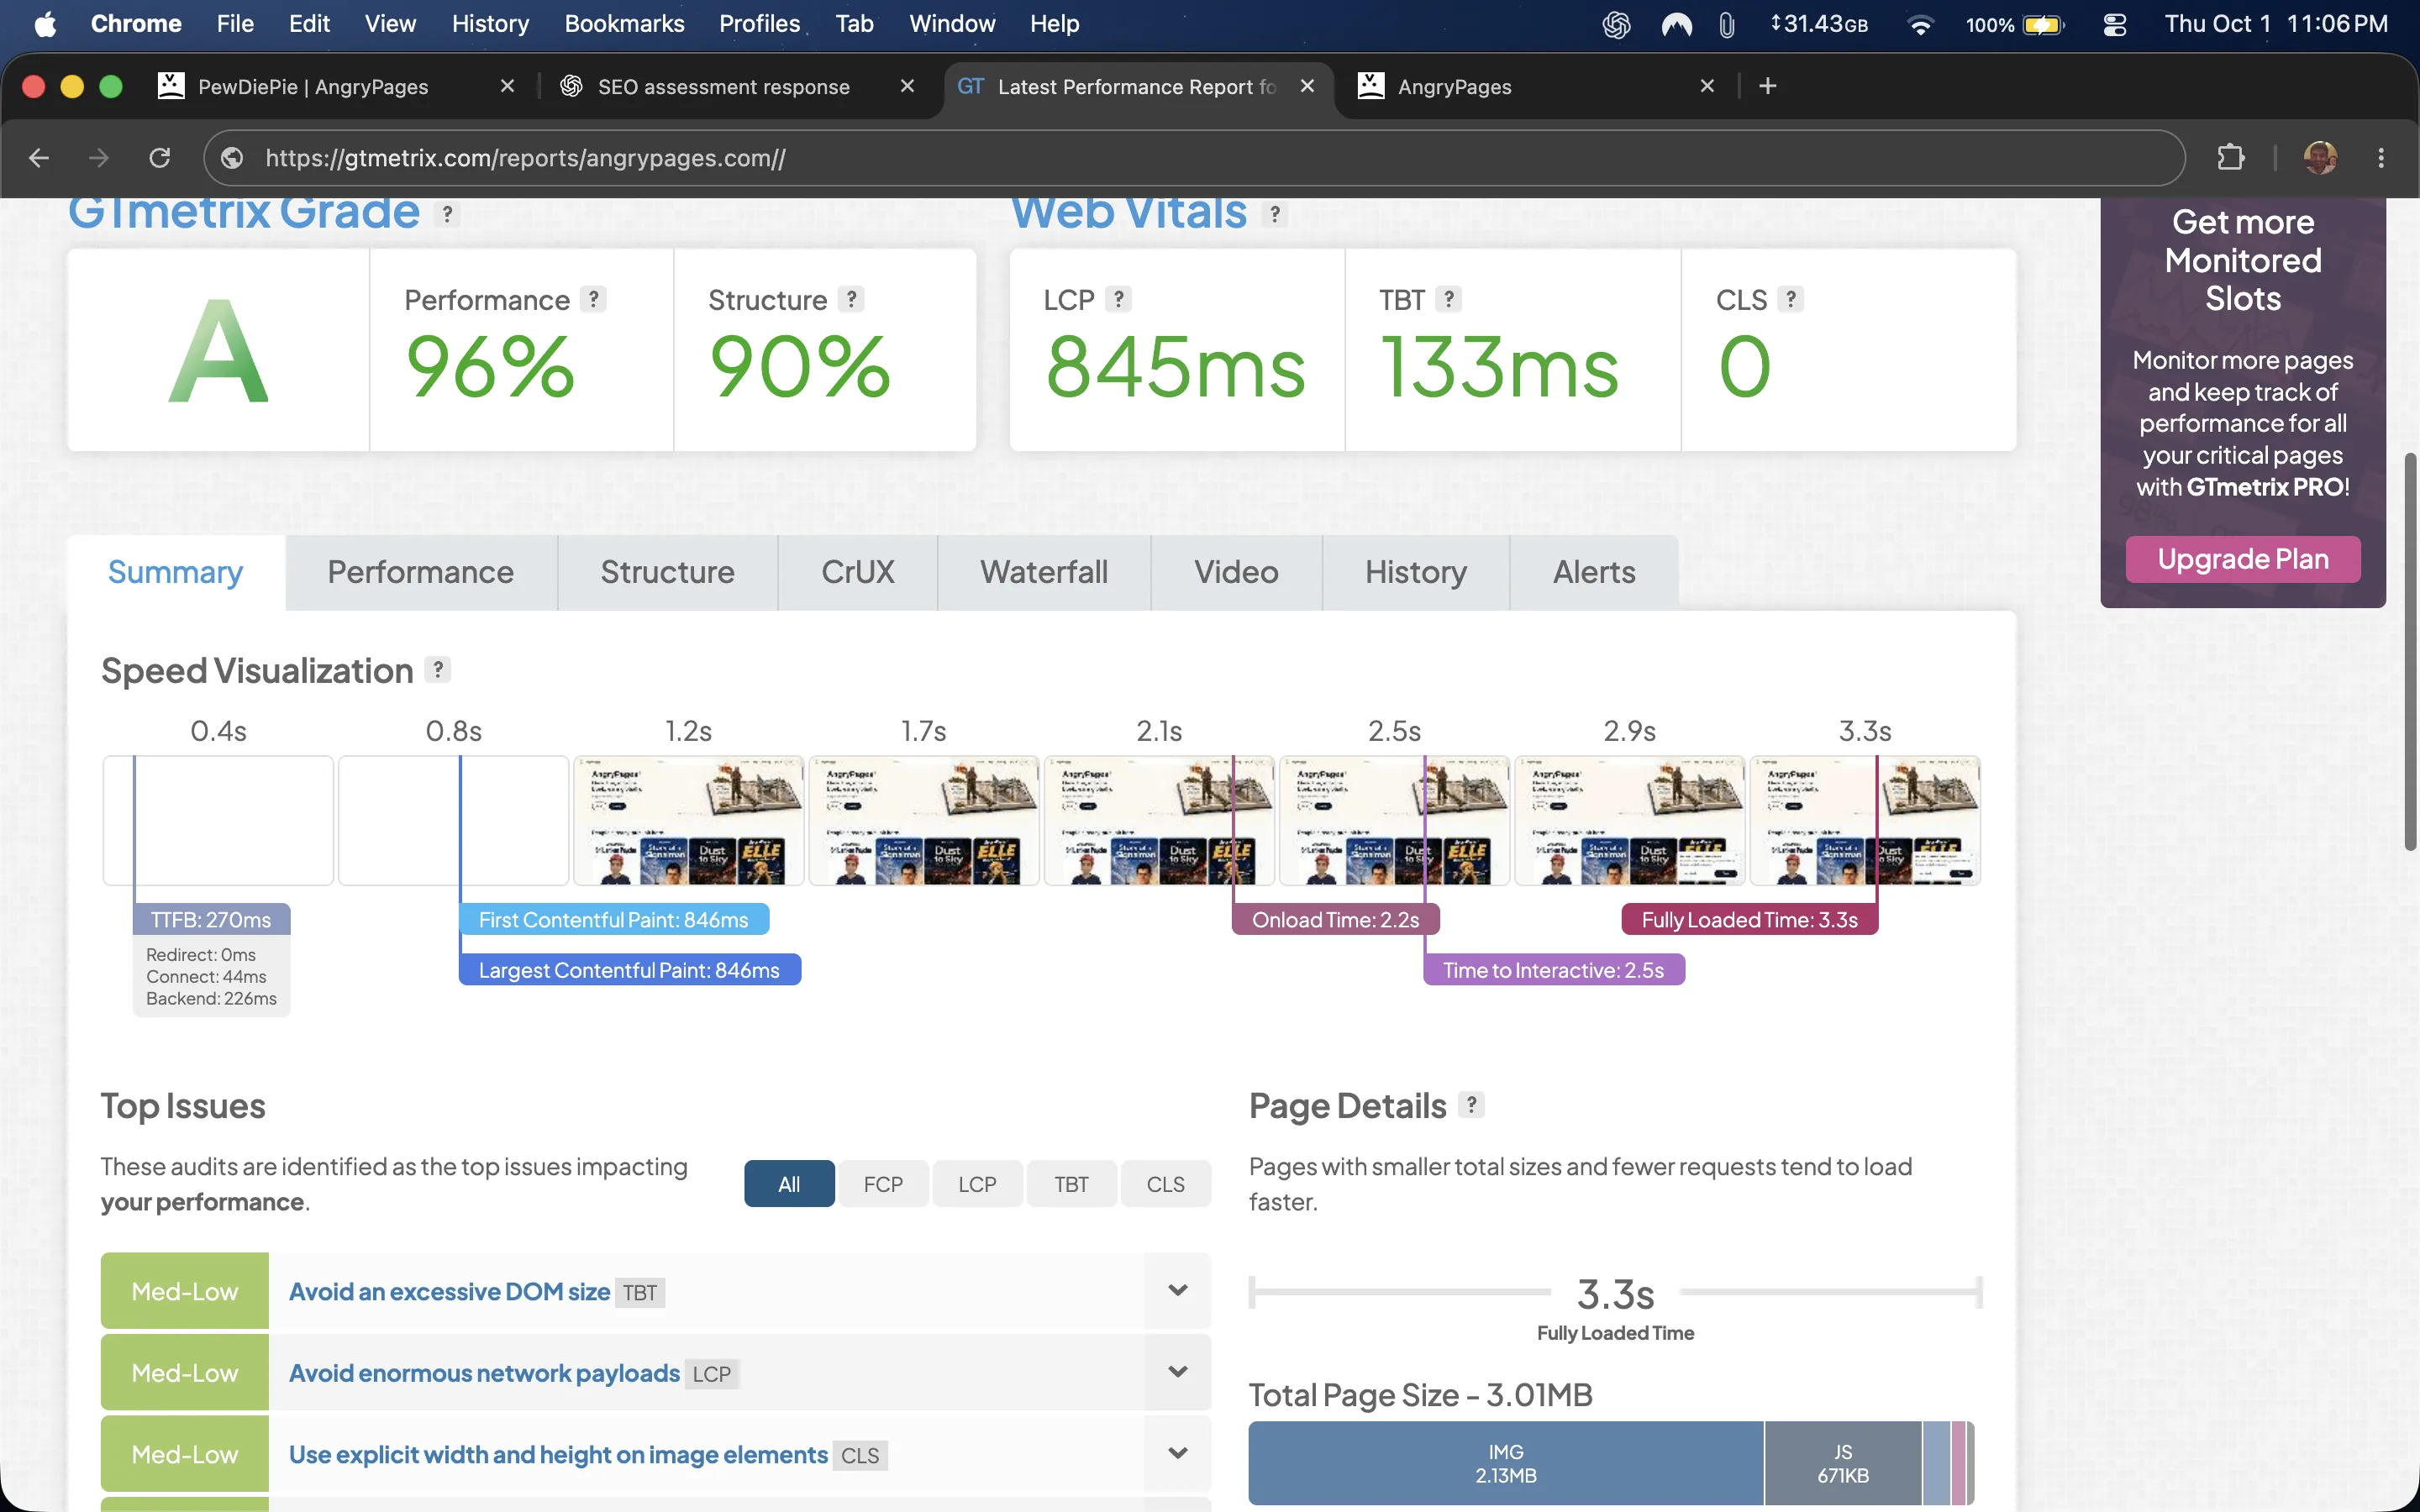Click the Upgrade Plan button
The image size is (2420, 1512).
(2243, 559)
